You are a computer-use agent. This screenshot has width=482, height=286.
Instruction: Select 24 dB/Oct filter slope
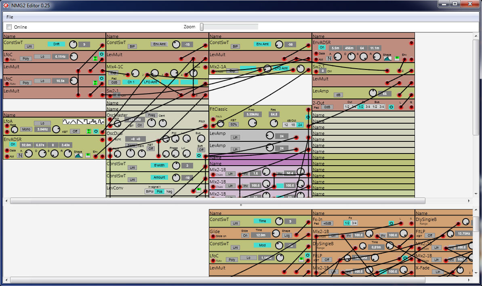click(x=299, y=125)
